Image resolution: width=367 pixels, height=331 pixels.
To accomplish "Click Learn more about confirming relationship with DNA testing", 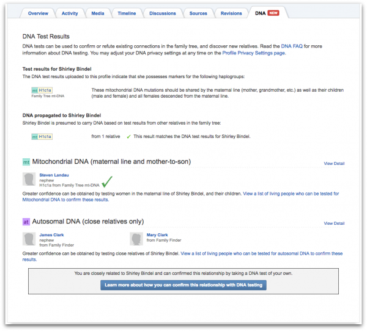I will pyautogui.click(x=183, y=285).
